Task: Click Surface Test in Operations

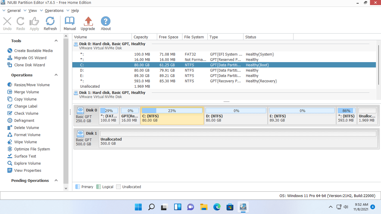Action: pyautogui.click(x=25, y=156)
